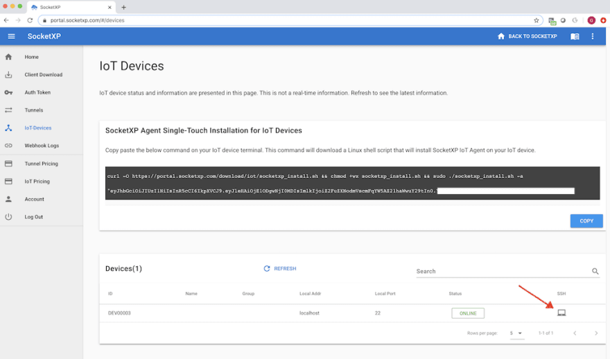Click local port value 22
The width and height of the screenshot is (610, 359).
pyautogui.click(x=378, y=313)
